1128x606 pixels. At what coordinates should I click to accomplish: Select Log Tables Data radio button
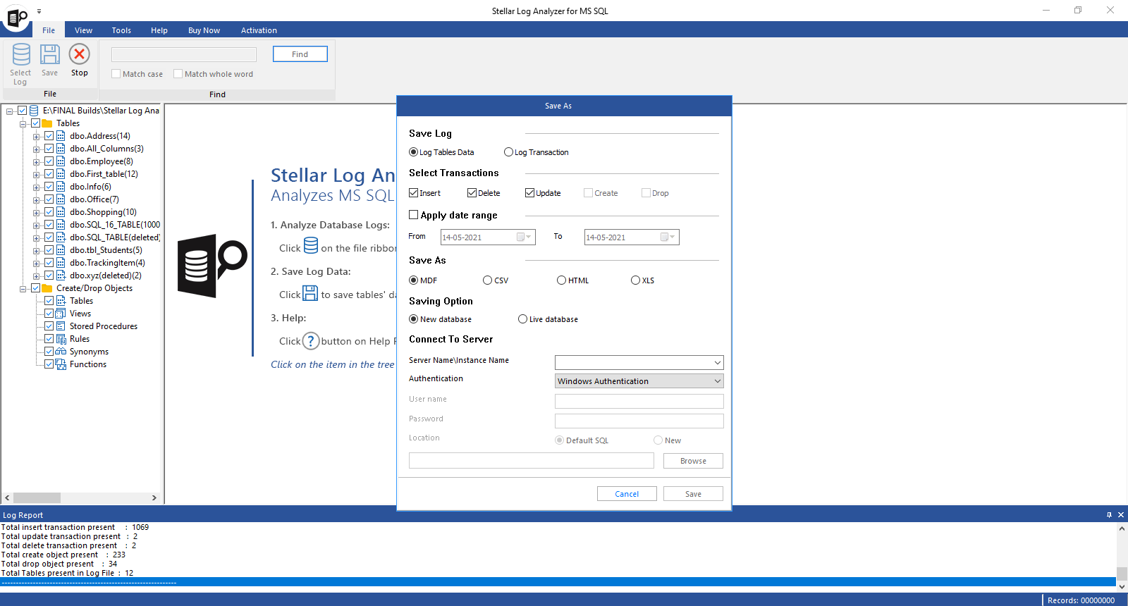point(414,152)
